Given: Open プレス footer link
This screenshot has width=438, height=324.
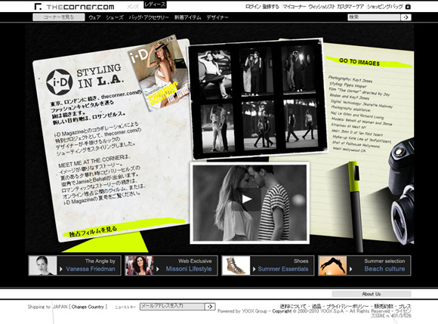Looking at the screenshot, I should pyautogui.click(x=405, y=307).
